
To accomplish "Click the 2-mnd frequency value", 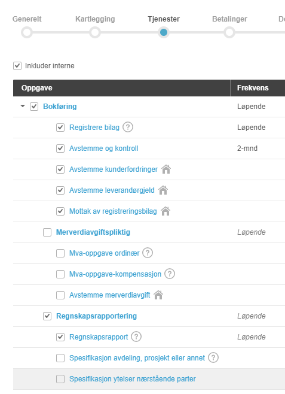I will click(247, 148).
